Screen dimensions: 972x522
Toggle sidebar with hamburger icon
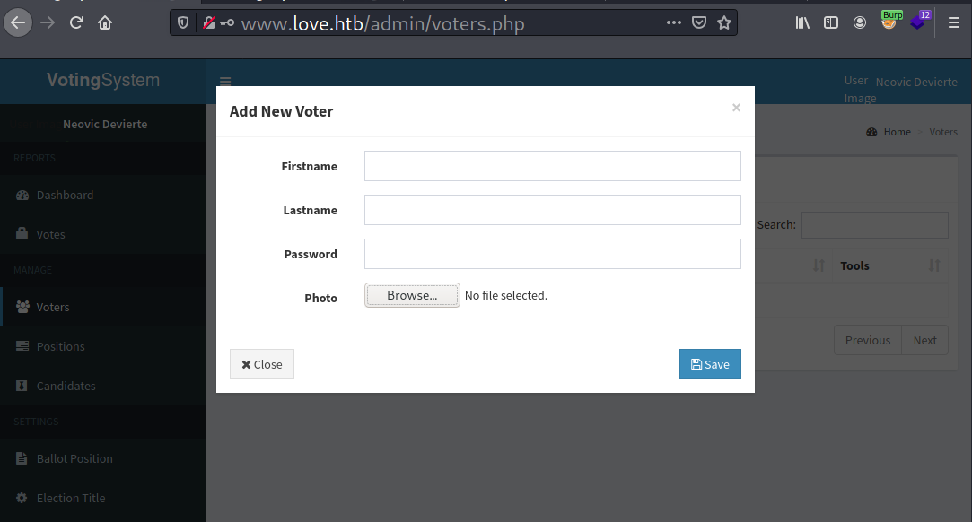pyautogui.click(x=225, y=82)
